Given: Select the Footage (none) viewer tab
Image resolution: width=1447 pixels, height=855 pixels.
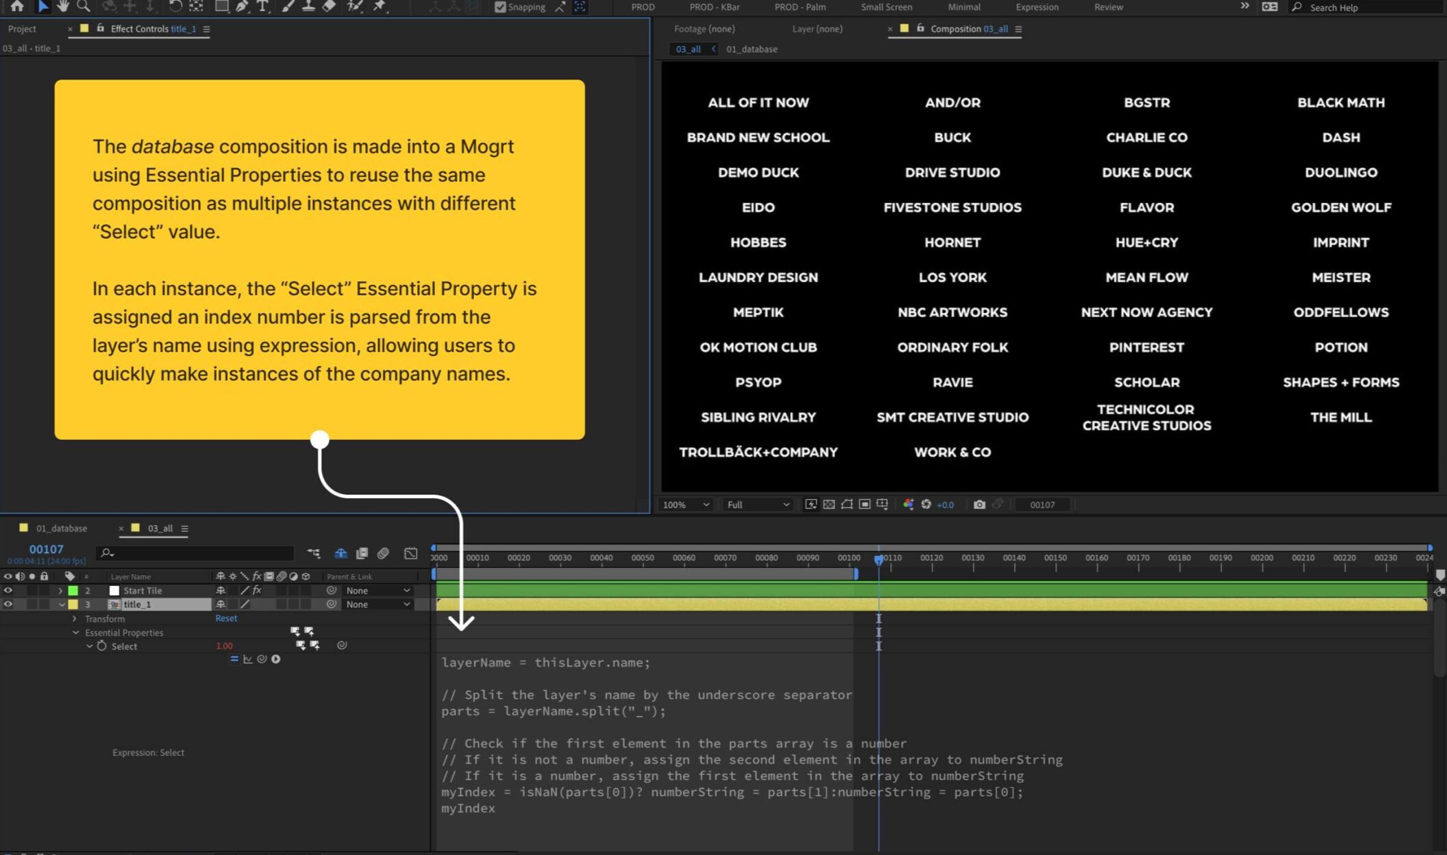Looking at the screenshot, I should (x=704, y=29).
